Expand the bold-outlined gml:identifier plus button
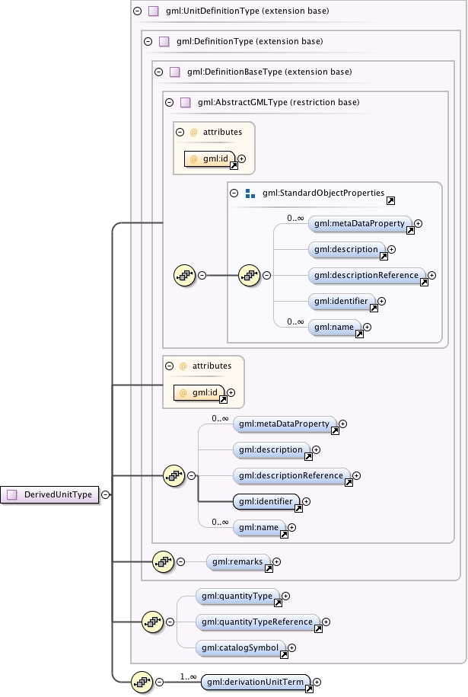 [307, 501]
